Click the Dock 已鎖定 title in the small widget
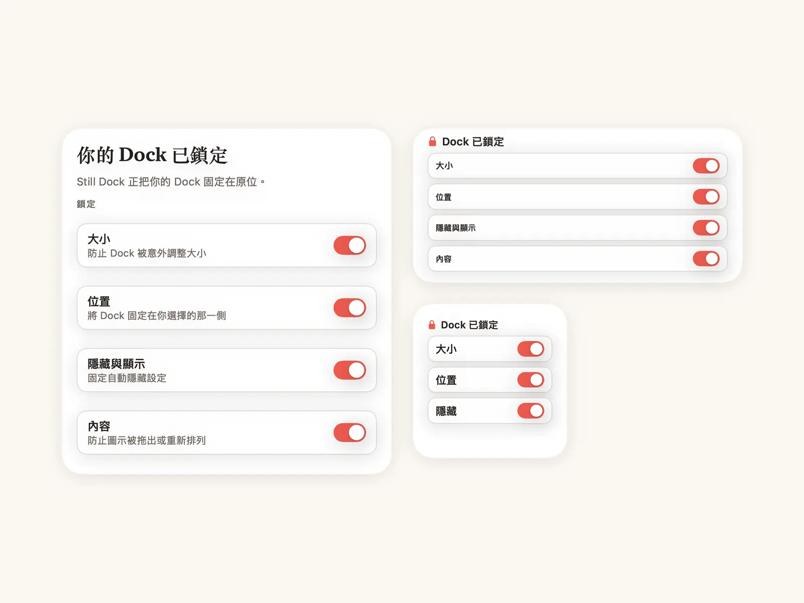 click(x=469, y=325)
